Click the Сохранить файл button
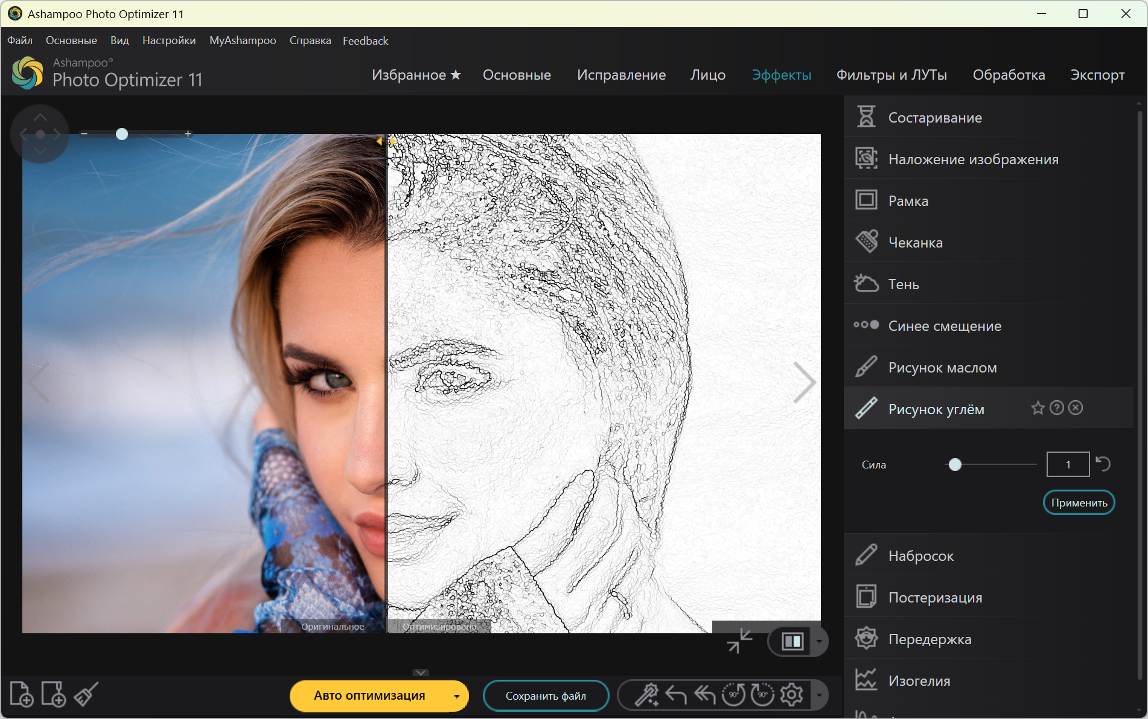This screenshot has height=719, width=1148. pos(546,696)
